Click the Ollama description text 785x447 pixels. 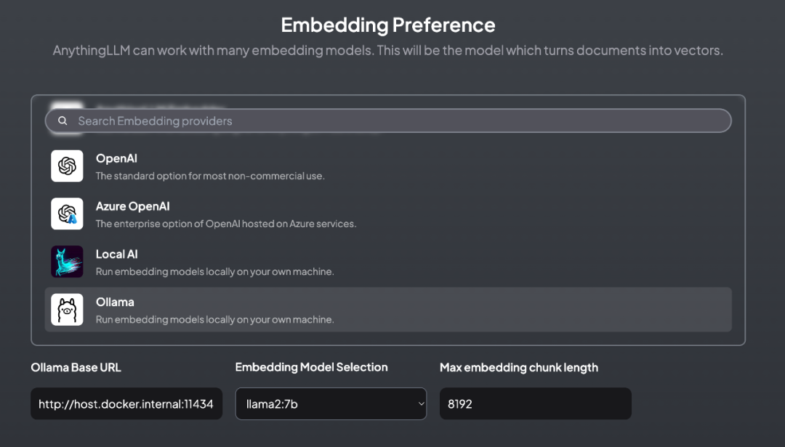(x=214, y=319)
